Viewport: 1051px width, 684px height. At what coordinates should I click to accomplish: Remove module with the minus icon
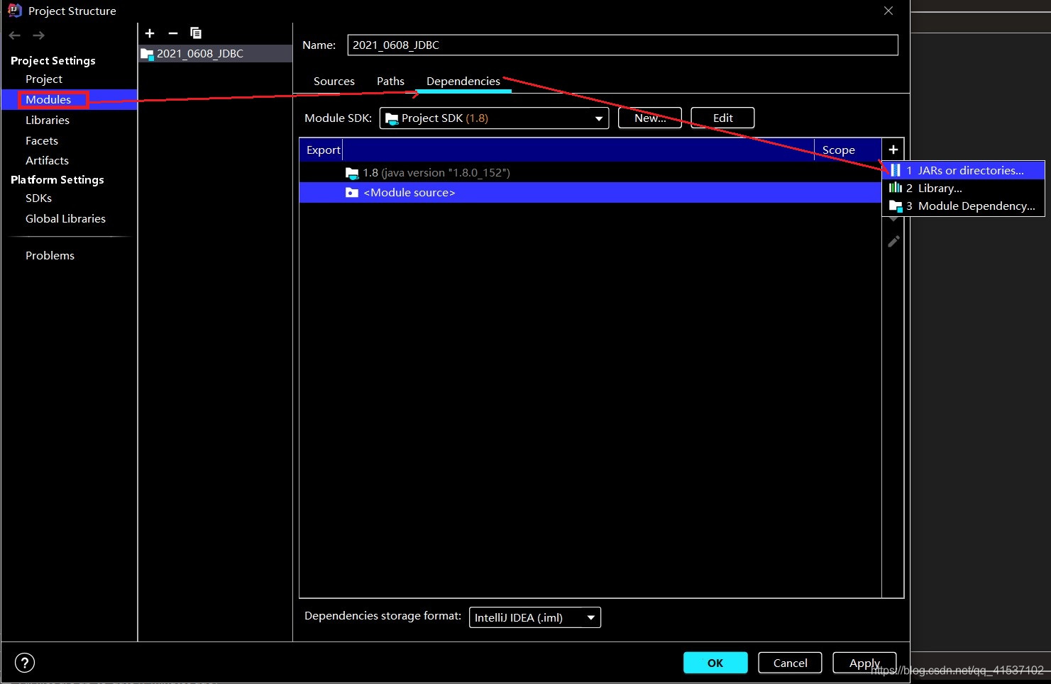click(172, 33)
